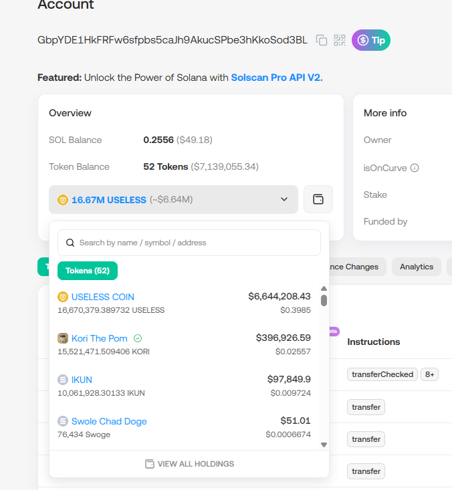Click the 52 Tokens balance text
This screenshot has width=452, height=490.
tap(166, 167)
